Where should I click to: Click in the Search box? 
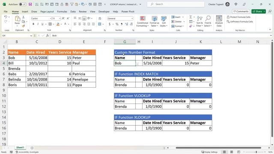point(176,4)
